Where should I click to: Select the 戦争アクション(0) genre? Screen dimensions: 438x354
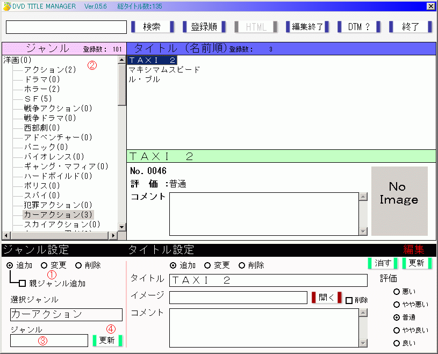[58, 108]
